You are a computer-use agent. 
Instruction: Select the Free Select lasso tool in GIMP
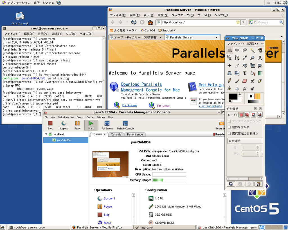[245, 50]
